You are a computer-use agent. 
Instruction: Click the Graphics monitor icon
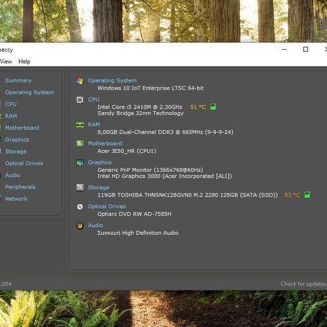coord(80,163)
